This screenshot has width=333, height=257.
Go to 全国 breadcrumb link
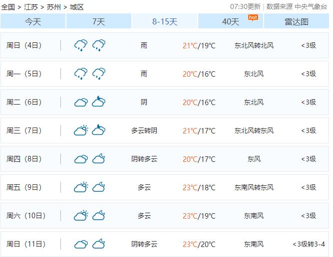tap(8, 7)
